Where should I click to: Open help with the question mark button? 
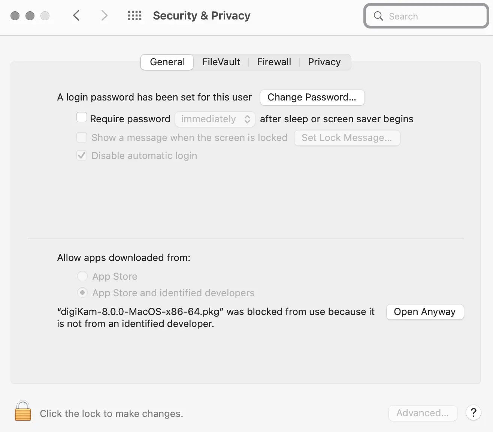tap(474, 413)
